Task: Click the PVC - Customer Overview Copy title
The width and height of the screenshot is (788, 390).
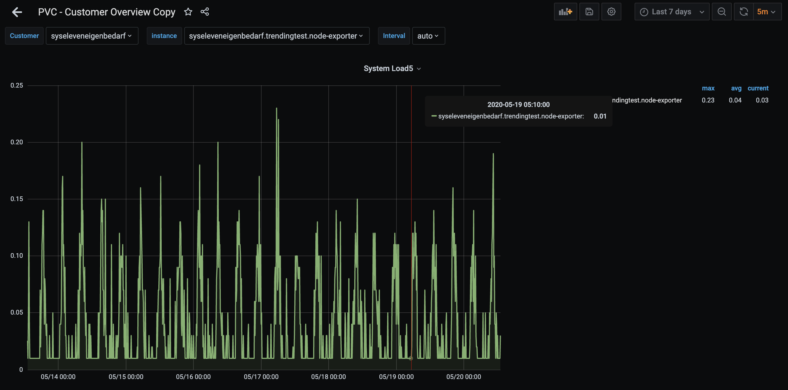Action: (x=107, y=12)
